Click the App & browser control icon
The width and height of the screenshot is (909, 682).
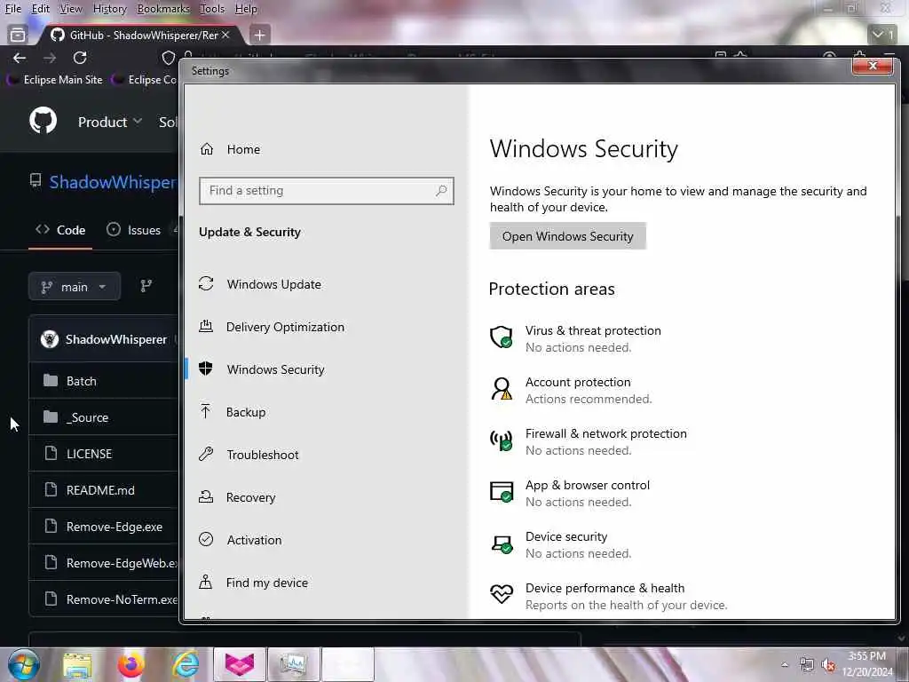(502, 492)
